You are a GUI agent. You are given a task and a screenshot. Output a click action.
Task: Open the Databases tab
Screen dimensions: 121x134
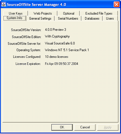pyautogui.click(x=92, y=19)
